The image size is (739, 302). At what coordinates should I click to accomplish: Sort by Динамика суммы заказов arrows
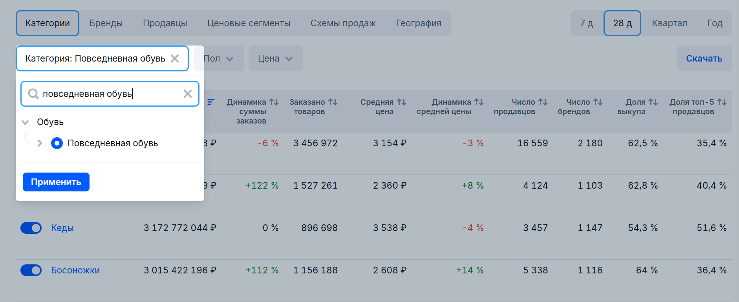click(x=274, y=102)
